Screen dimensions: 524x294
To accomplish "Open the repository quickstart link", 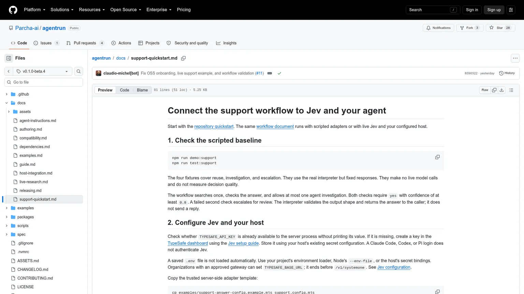I will (214, 127).
